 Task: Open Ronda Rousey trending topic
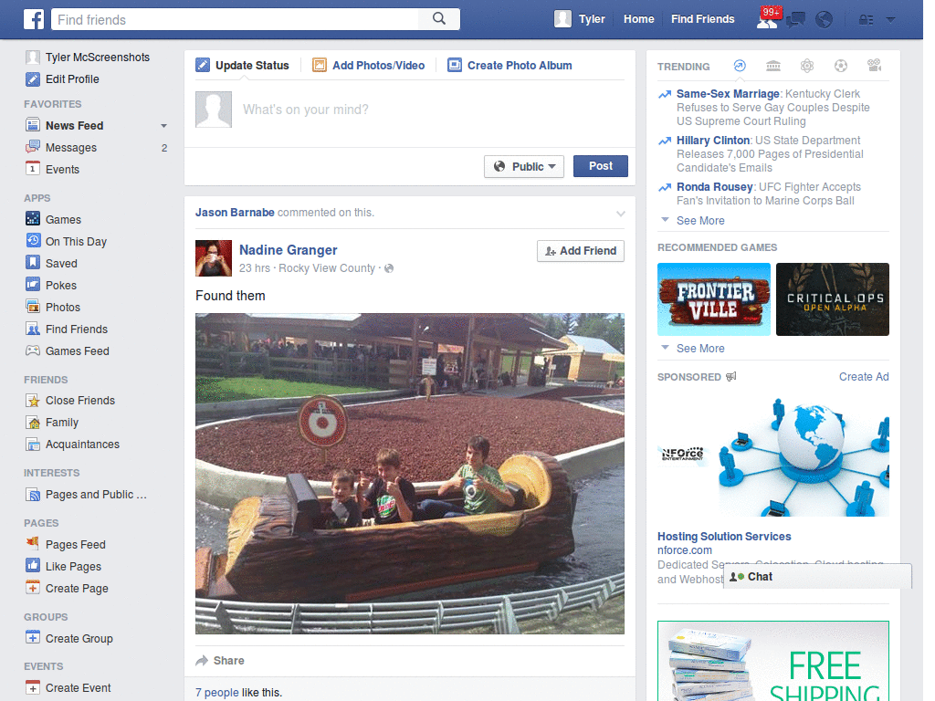pyautogui.click(x=714, y=186)
